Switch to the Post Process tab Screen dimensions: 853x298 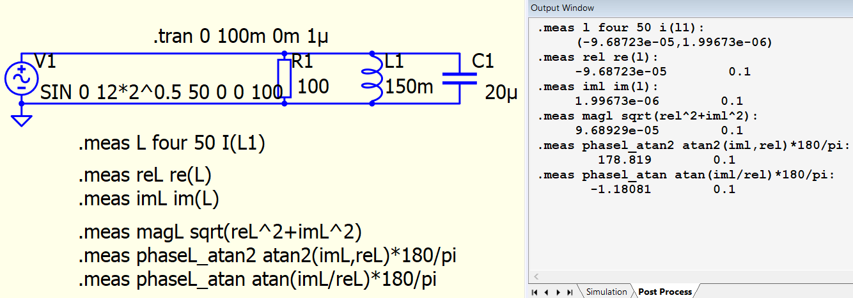pos(665,292)
